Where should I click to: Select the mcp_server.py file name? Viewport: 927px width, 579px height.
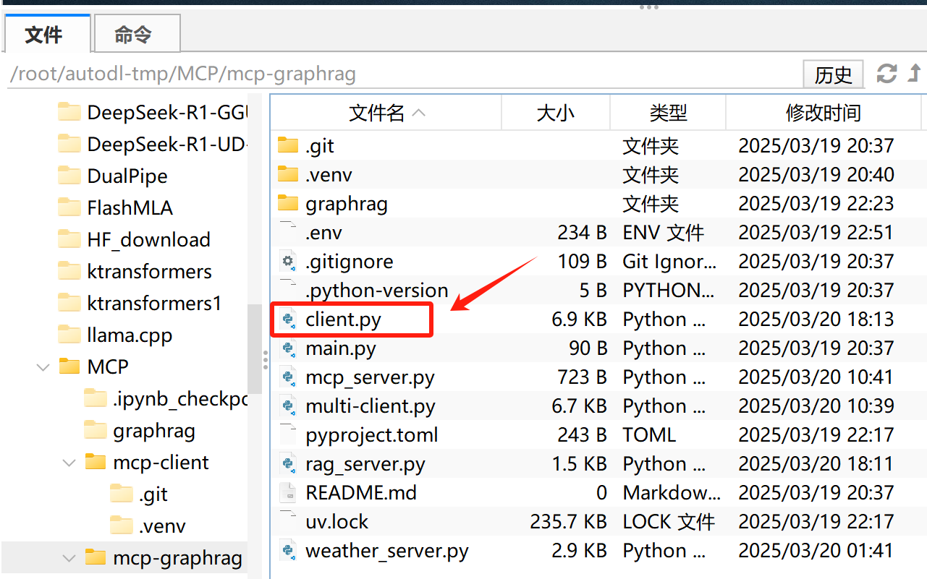[370, 377]
